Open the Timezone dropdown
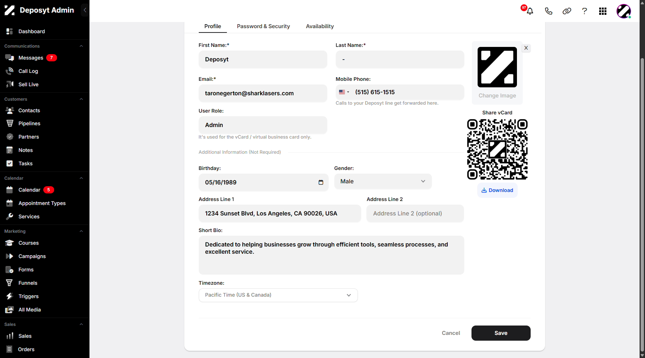The width and height of the screenshot is (645, 358). pyautogui.click(x=278, y=295)
